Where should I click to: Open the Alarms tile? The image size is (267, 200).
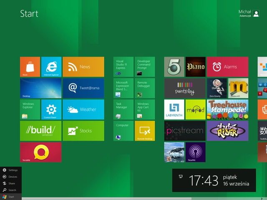click(228, 67)
